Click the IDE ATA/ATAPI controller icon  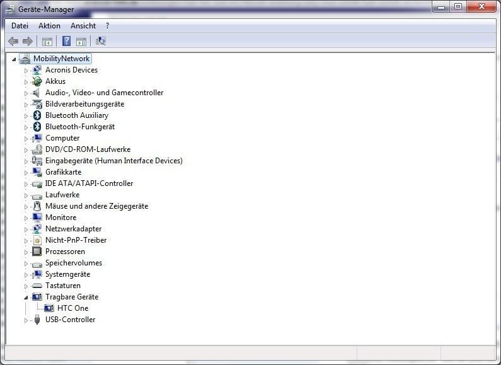[x=37, y=184]
